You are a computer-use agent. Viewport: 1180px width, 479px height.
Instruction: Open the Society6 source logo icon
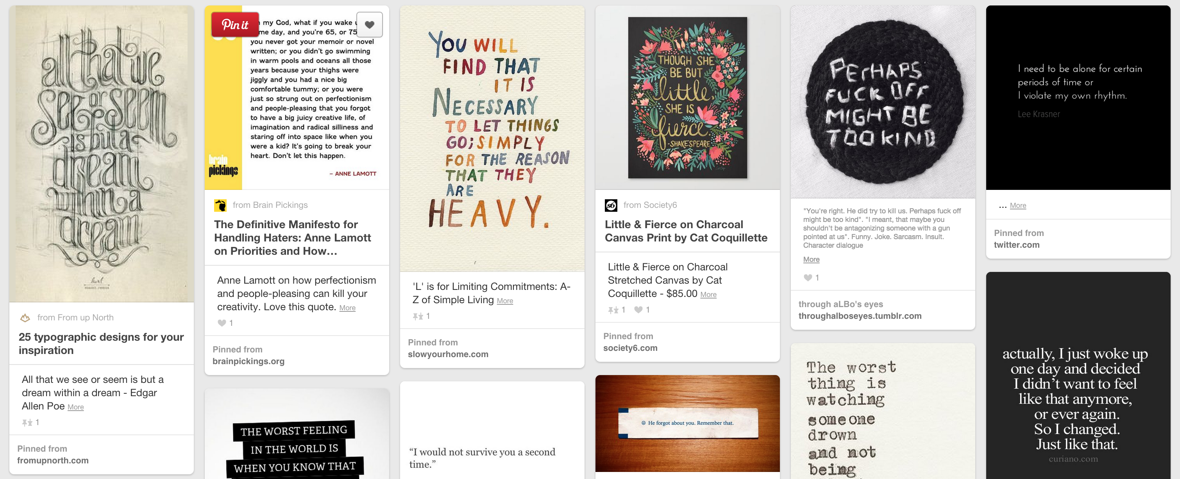click(x=611, y=205)
